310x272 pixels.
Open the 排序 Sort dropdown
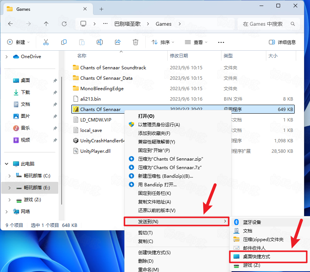pos(163,42)
